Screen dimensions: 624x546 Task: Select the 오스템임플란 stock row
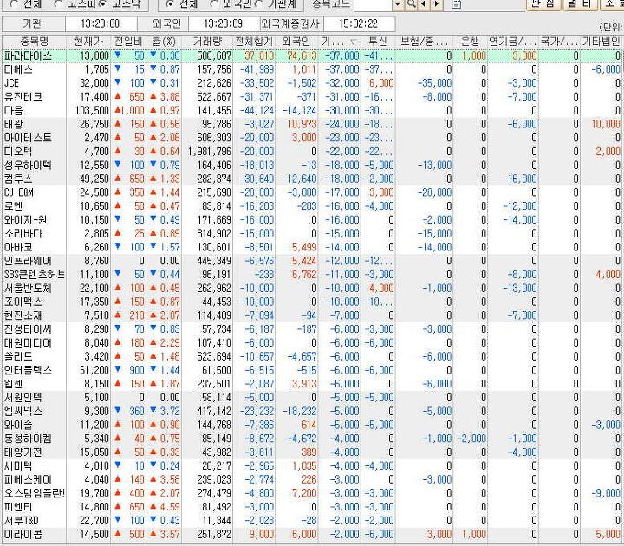312,493
